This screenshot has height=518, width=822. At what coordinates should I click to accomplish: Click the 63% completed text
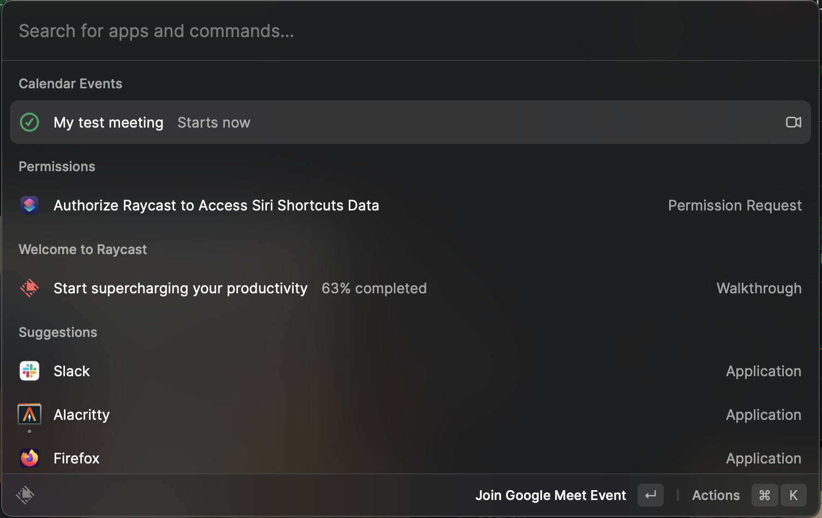pyautogui.click(x=374, y=288)
